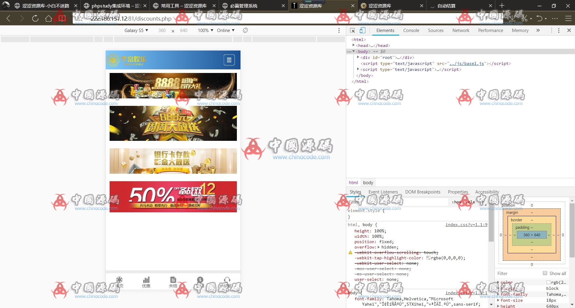Switch to the Console tab
Viewport: 575px width, 308px height.
click(411, 30)
